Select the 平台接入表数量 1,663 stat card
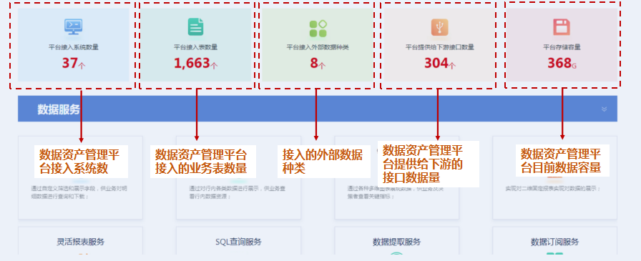This screenshot has height=261, width=641. coord(196,44)
